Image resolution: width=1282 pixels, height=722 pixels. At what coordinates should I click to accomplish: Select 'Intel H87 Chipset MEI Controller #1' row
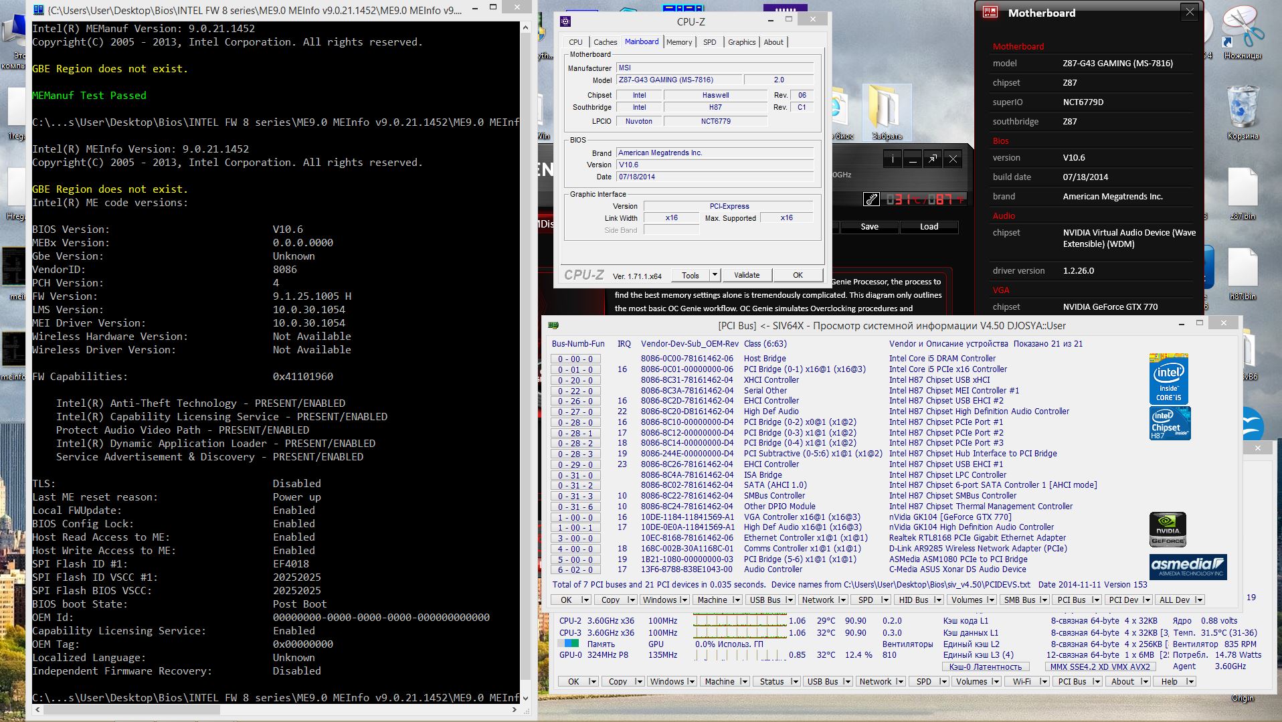(x=954, y=390)
